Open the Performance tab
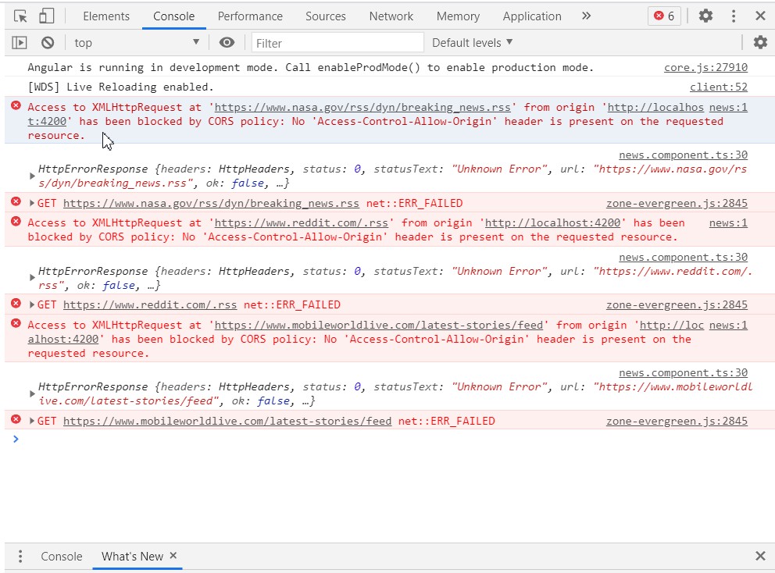The width and height of the screenshot is (775, 573). coord(250,16)
